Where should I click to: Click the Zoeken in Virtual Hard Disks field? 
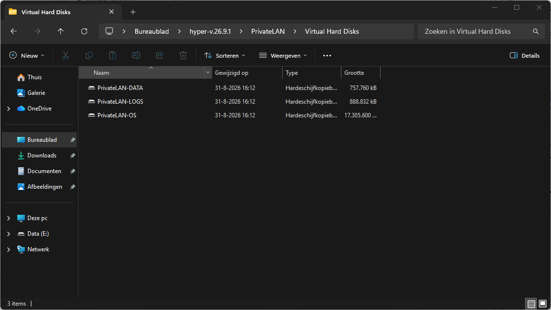point(481,31)
